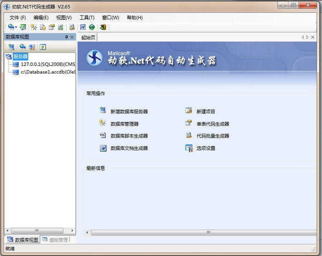Click the icon next to 单表代码生成器
Screen dimensions: 322x256
pyautogui.click(x=189, y=123)
